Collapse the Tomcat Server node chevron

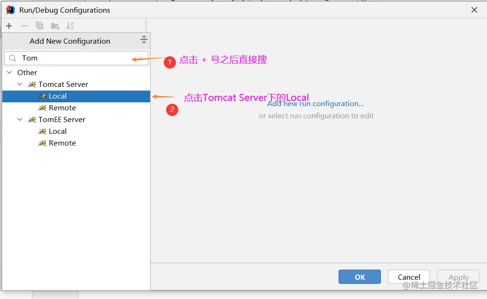point(20,84)
